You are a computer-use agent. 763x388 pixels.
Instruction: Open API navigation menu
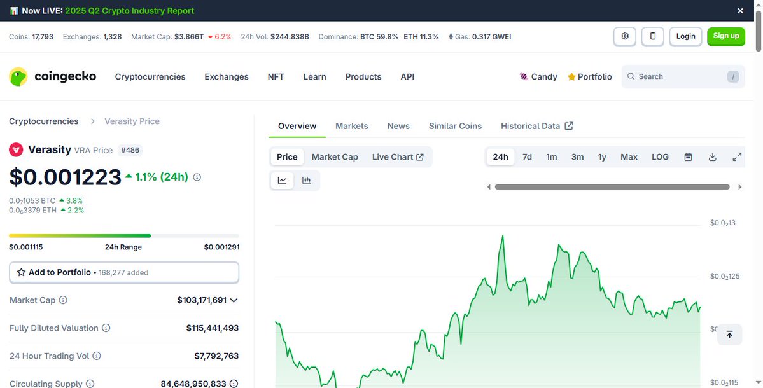pyautogui.click(x=407, y=76)
